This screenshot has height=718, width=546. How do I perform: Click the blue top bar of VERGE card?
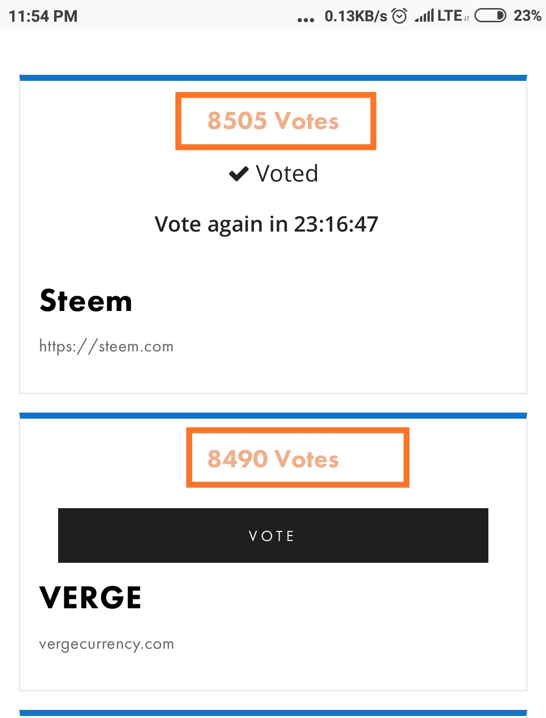(x=273, y=416)
